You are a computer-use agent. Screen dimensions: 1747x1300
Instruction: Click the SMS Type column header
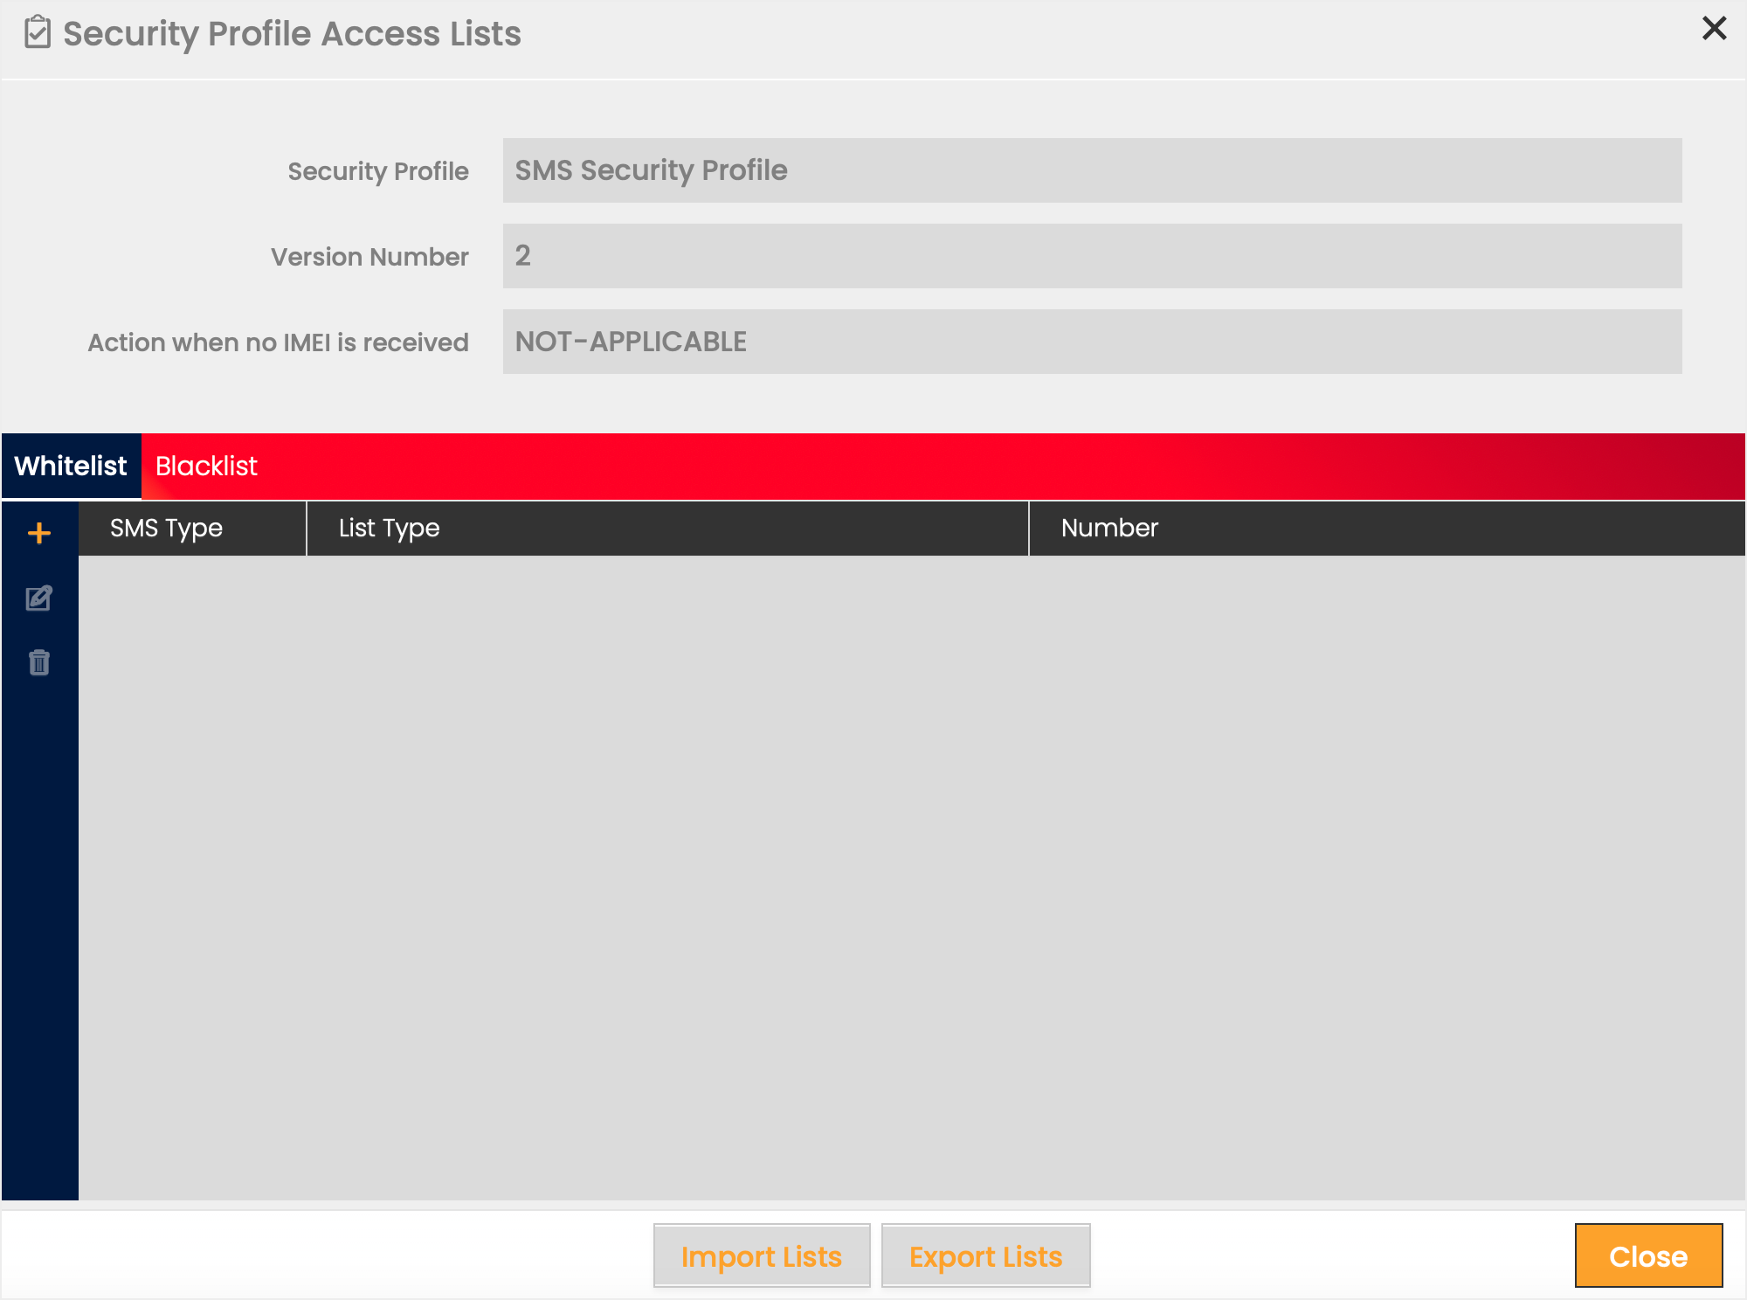click(166, 528)
